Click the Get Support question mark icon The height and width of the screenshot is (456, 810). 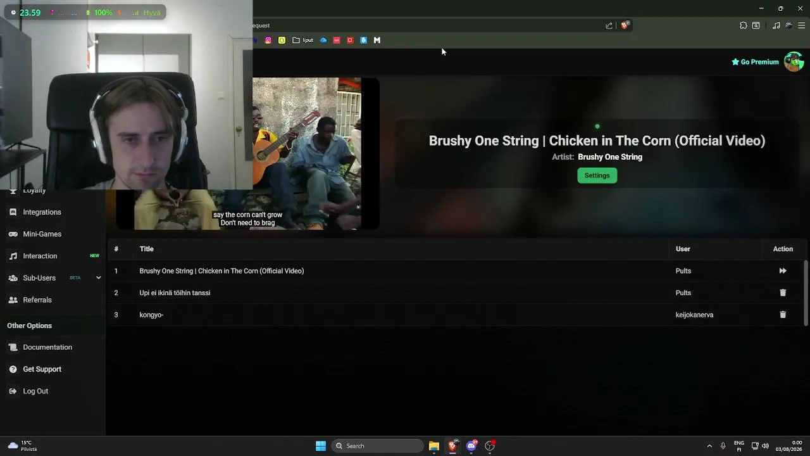13,369
